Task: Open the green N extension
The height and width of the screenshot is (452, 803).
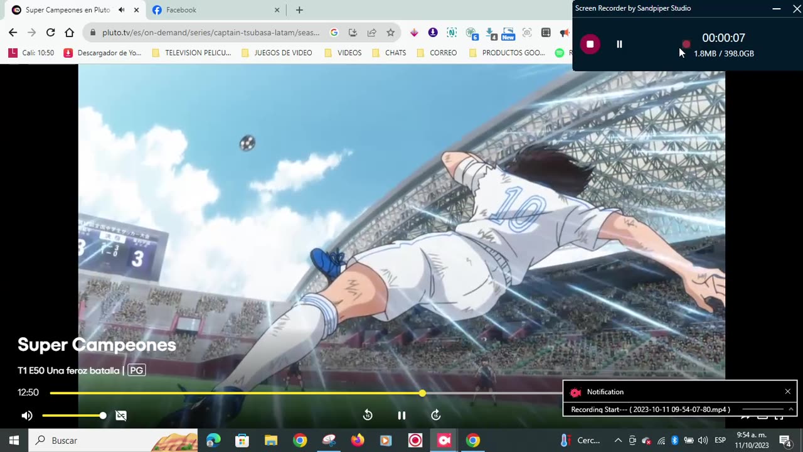Action: point(452,33)
